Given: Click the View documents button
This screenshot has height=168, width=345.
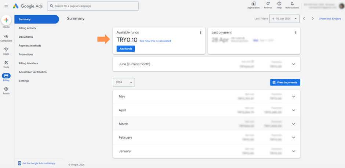Looking at the screenshot, I should 285,83.
